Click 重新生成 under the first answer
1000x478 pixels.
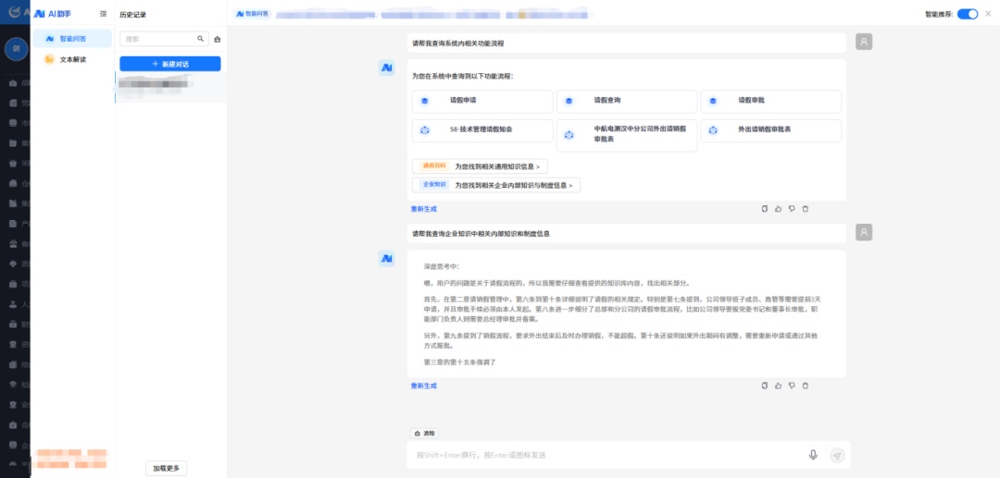coord(424,209)
